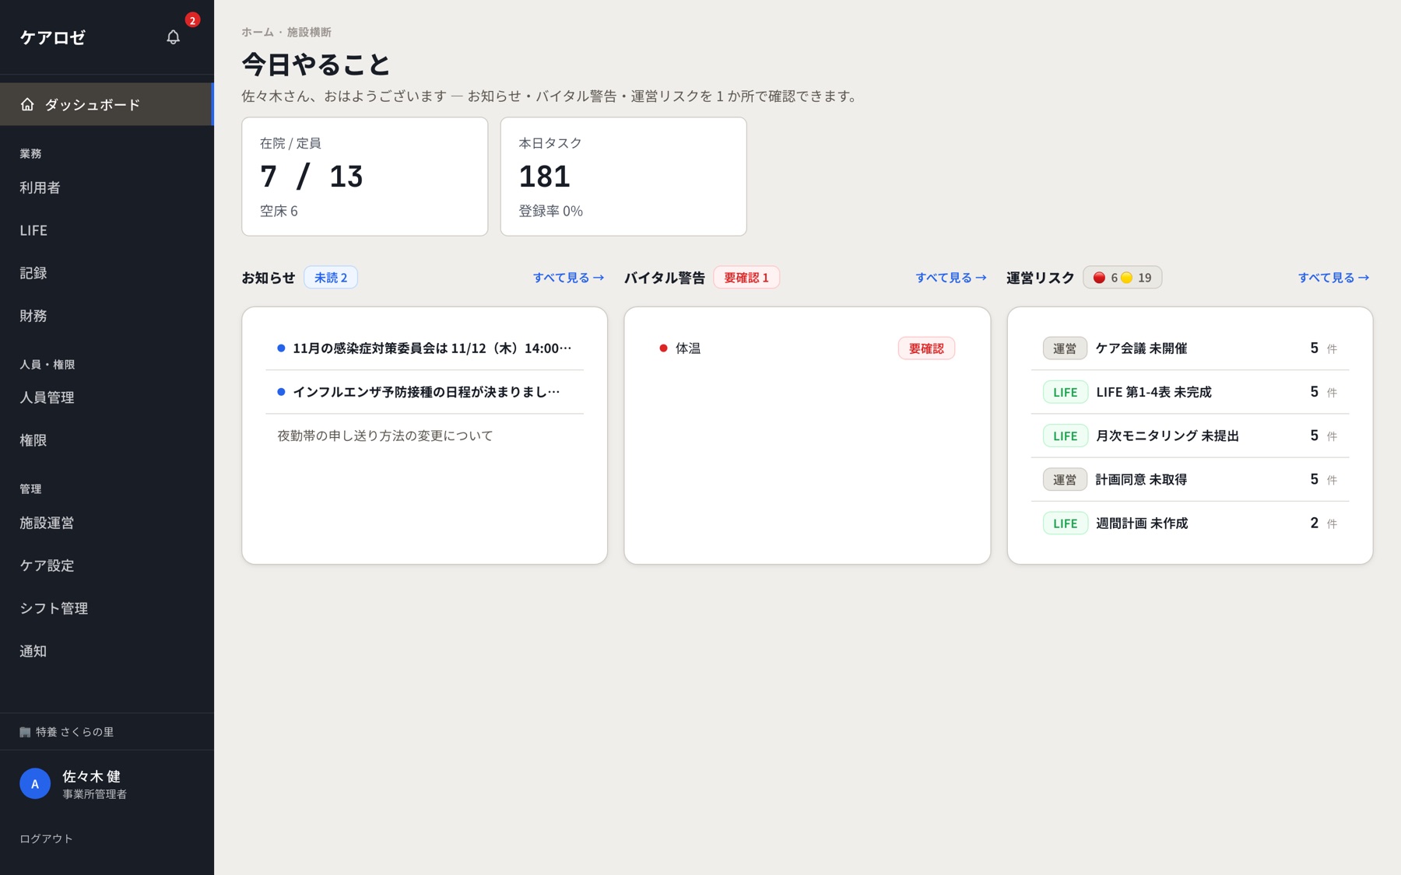Open the notification bell icon
Viewport: 1401px width, 875px height.
coord(173,37)
